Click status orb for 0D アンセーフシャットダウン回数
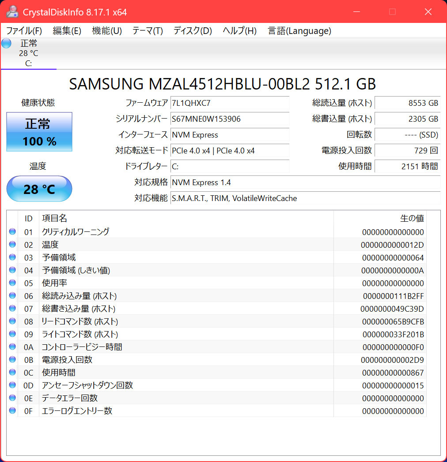Viewport: 447px width, 462px height. coord(12,385)
